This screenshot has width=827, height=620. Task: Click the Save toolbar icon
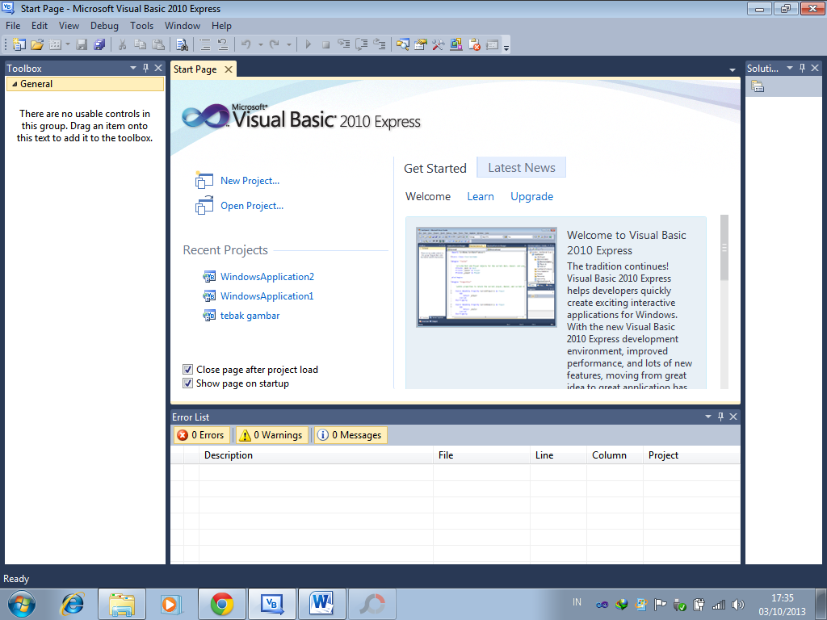pos(82,45)
